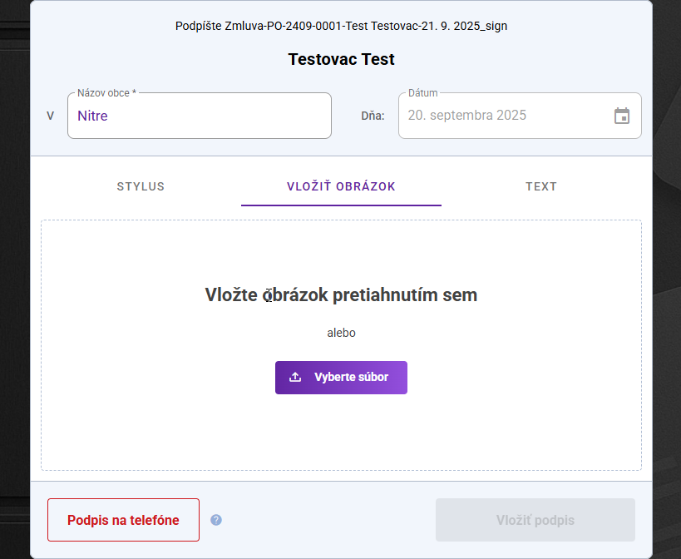Screen dimensions: 681x559
Task: Click the Podpis na telefóne button
Action: coord(123,520)
